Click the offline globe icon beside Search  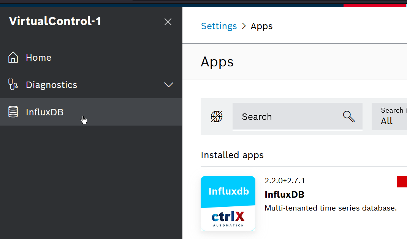217,116
